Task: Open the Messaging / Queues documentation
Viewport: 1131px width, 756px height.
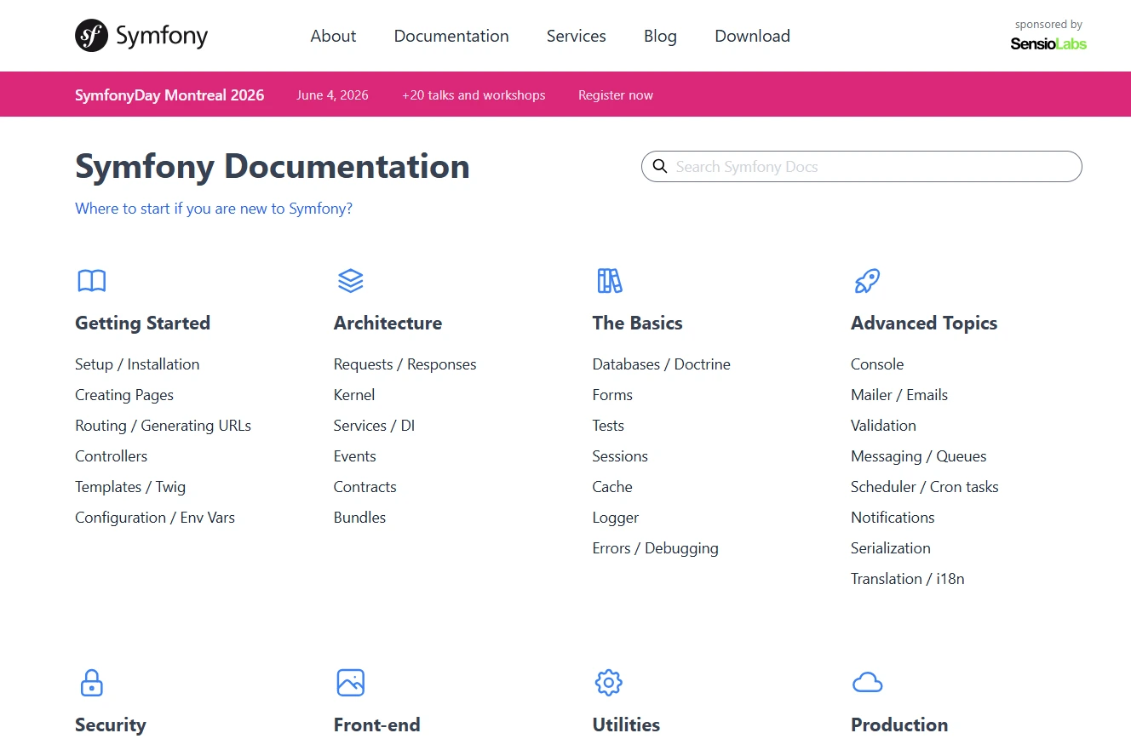Action: pos(918,455)
